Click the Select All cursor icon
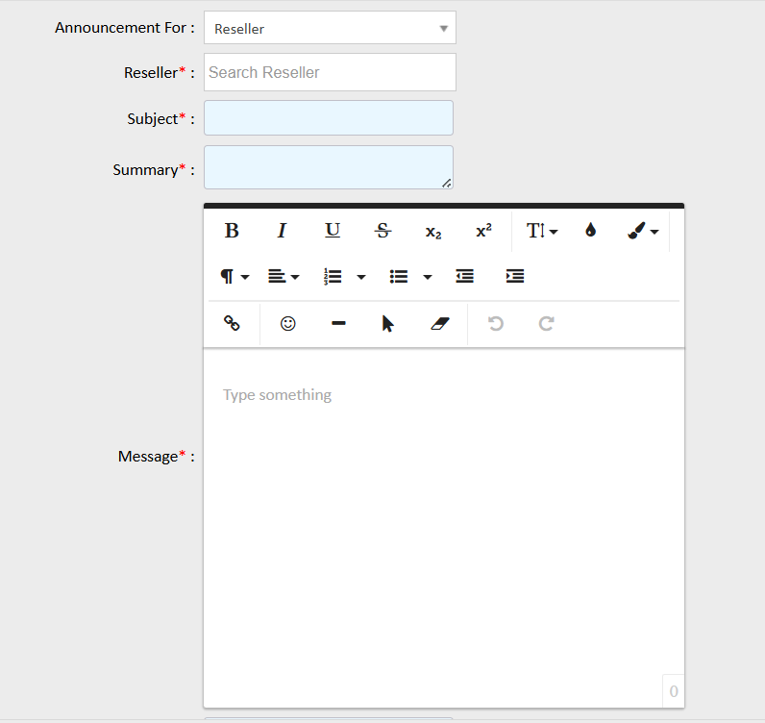Viewport: 765px width, 723px height. 388,324
